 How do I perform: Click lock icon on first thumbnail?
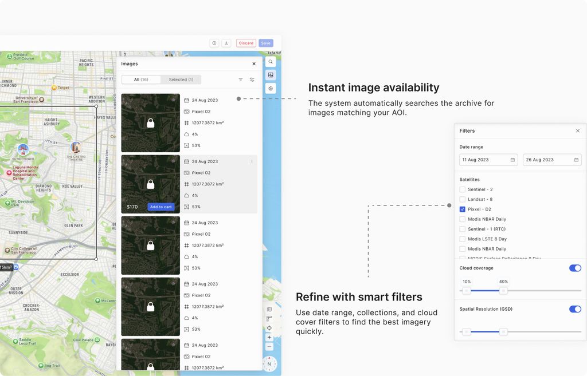tap(151, 123)
